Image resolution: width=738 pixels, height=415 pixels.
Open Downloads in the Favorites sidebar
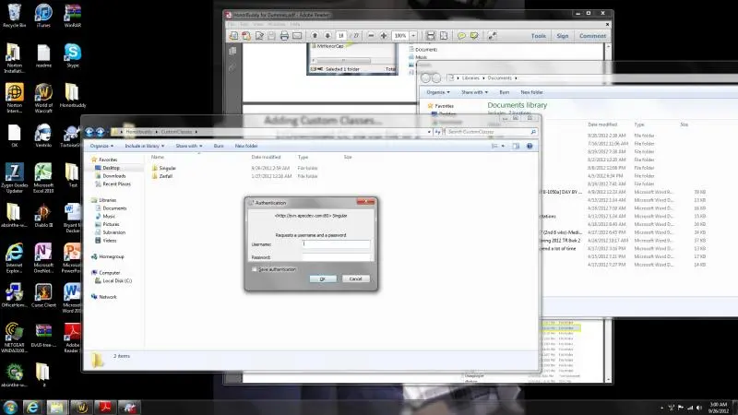pyautogui.click(x=114, y=176)
